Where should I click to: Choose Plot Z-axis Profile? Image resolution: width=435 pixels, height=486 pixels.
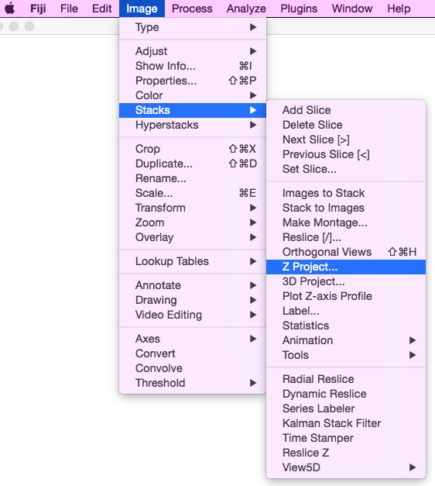[x=346, y=296]
